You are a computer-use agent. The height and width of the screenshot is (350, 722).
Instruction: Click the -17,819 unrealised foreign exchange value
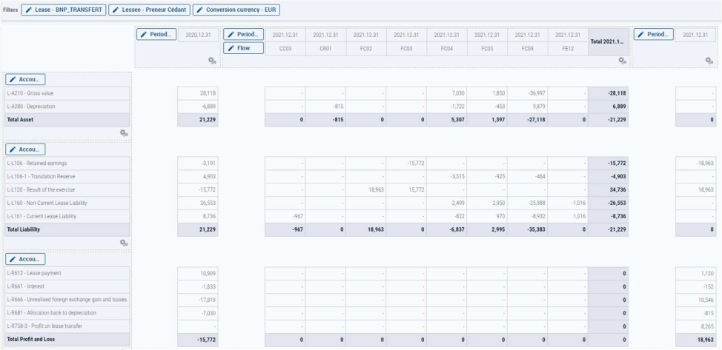tap(198, 300)
